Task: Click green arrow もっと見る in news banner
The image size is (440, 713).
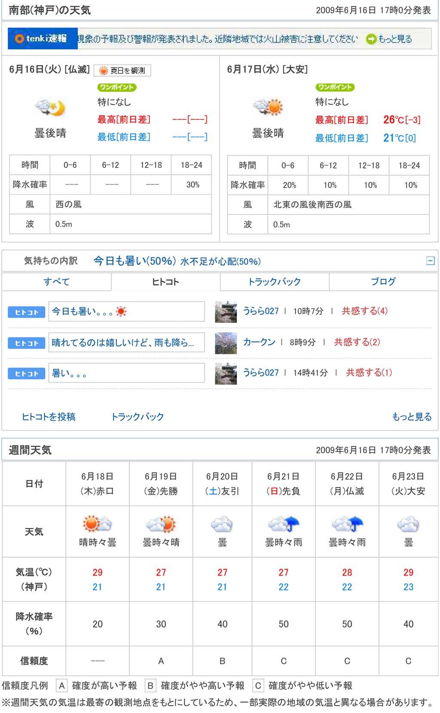Action: click(x=389, y=39)
